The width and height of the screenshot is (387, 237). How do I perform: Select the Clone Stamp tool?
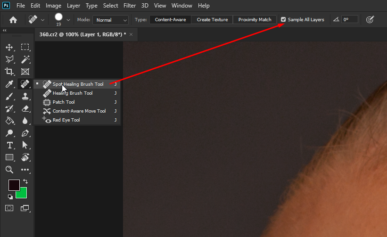tap(25, 96)
